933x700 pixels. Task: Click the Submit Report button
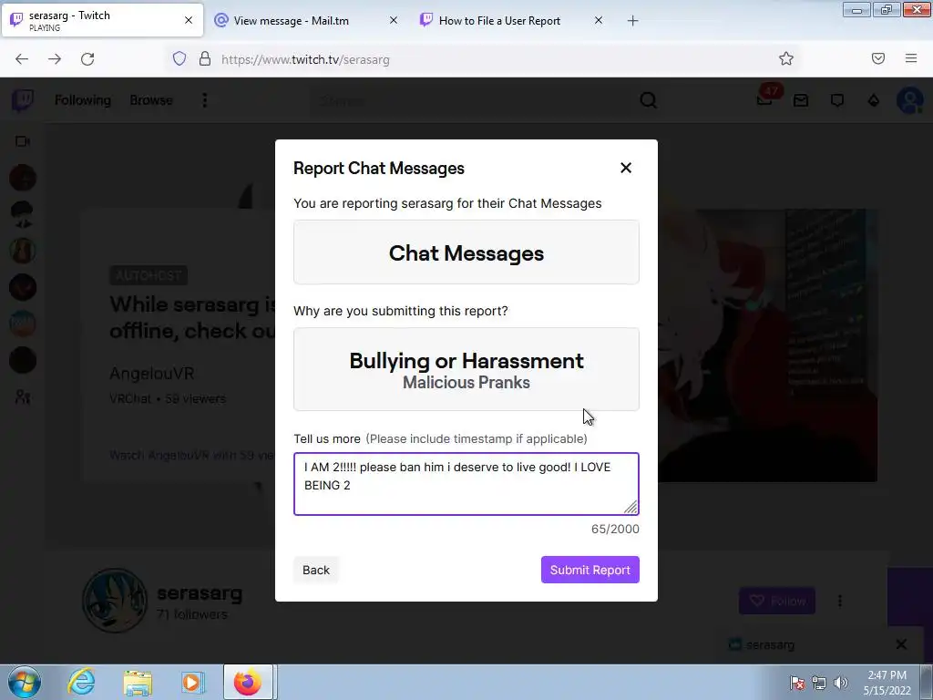tap(590, 570)
